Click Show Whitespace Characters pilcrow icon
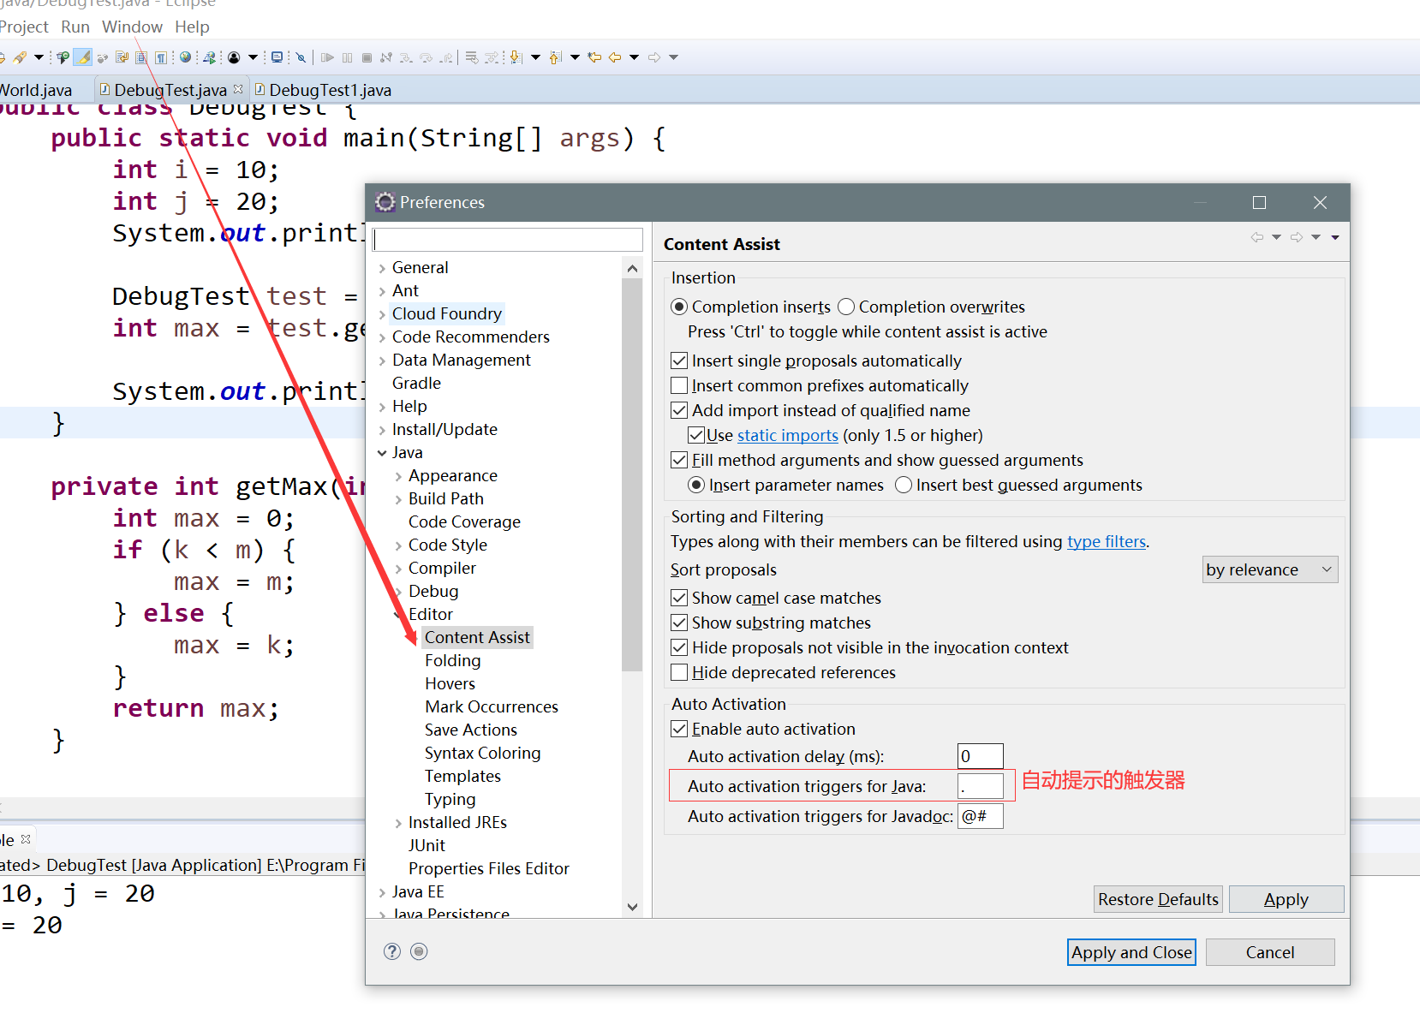The width and height of the screenshot is (1420, 1013). [160, 57]
